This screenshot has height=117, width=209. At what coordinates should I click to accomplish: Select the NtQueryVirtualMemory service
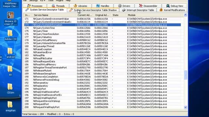pos(102,40)
